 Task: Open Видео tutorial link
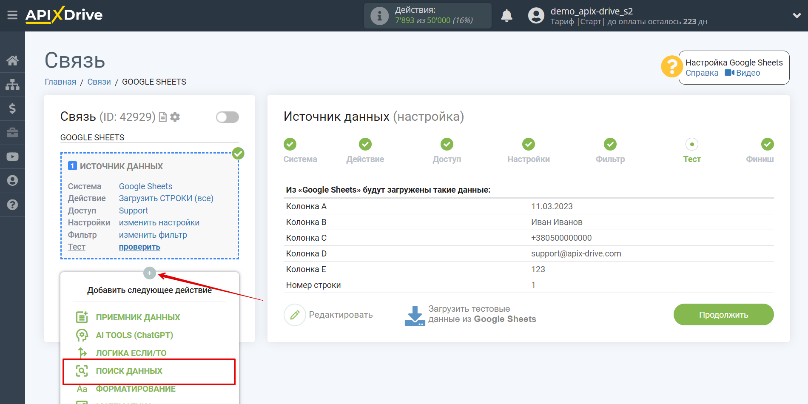pos(743,73)
